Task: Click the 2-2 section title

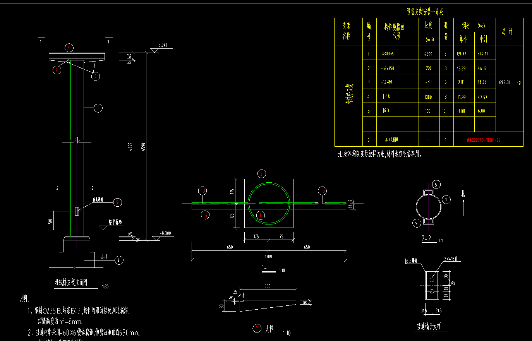Action: click(426, 239)
